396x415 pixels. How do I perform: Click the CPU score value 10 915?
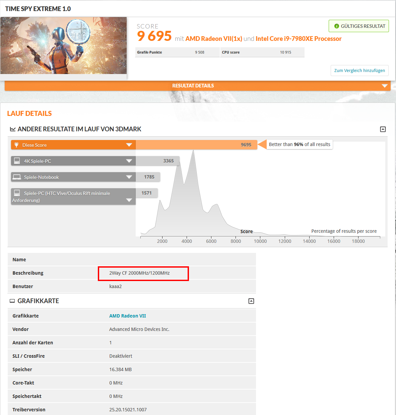click(285, 52)
